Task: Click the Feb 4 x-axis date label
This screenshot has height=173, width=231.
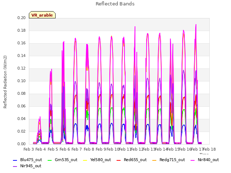Action: [x=41, y=149]
